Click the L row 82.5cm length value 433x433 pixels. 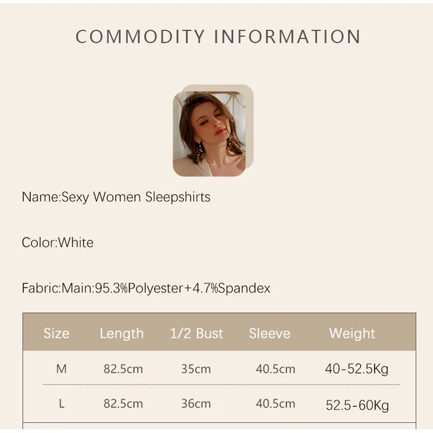123,404
